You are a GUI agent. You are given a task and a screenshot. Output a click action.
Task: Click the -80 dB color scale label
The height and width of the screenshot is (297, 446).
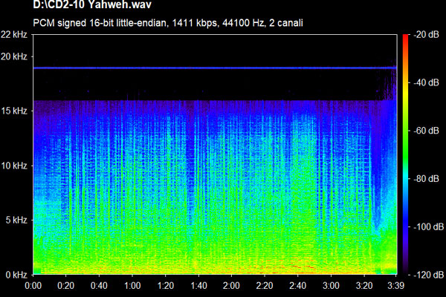[427, 179]
